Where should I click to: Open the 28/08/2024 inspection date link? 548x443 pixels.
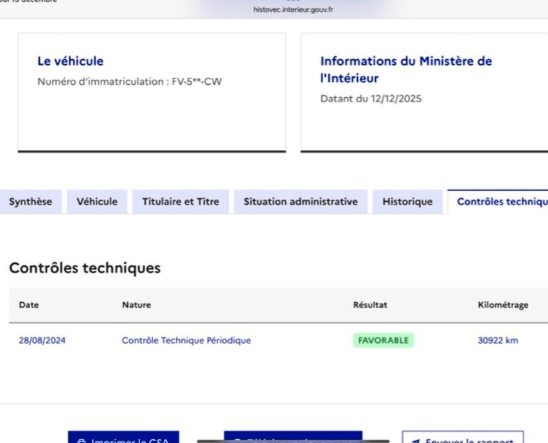point(39,340)
